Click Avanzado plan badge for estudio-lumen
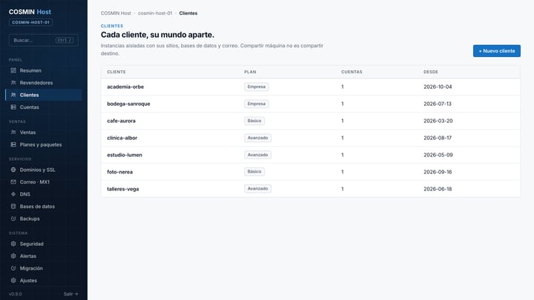The image size is (534, 300). click(258, 155)
